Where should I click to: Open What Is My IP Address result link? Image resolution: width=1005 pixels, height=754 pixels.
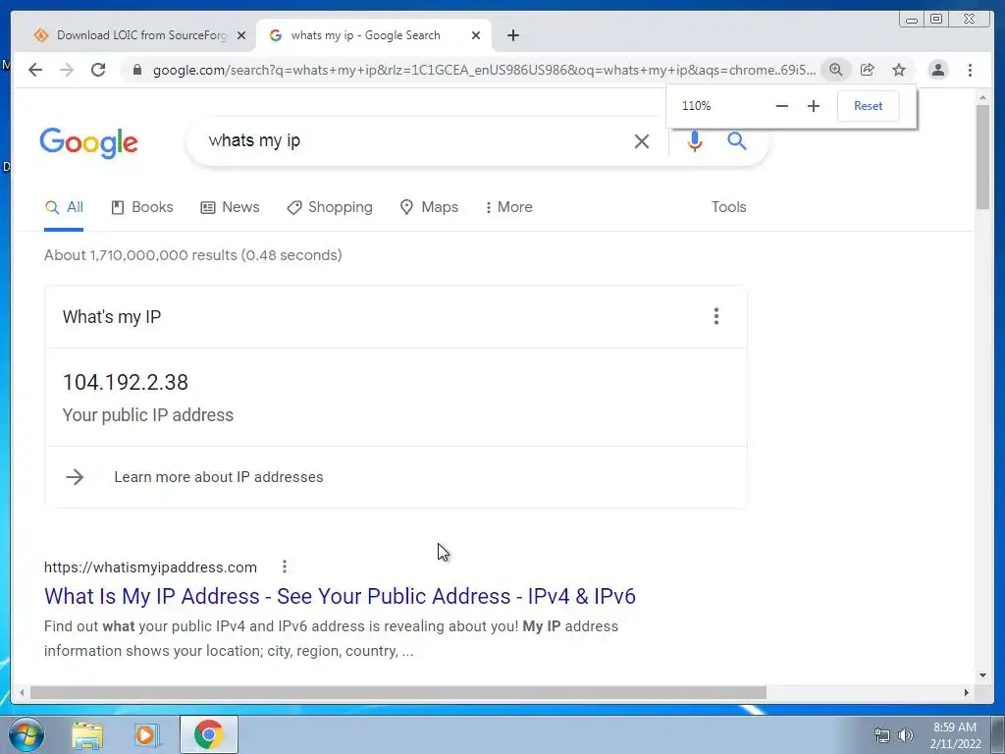coord(340,596)
